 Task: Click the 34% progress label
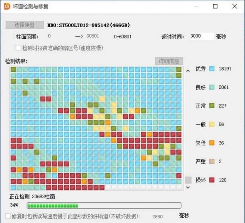(14, 205)
